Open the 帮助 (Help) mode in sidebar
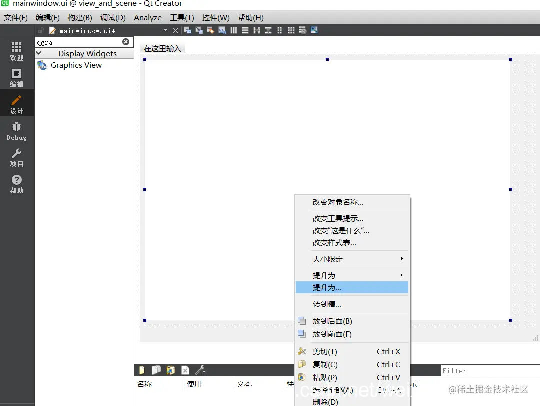Viewport: 540px width, 406px height. coord(17,184)
